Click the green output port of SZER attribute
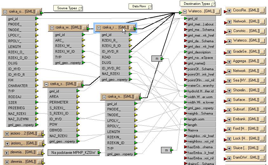This screenshot has width=268, height=165. 37,102
